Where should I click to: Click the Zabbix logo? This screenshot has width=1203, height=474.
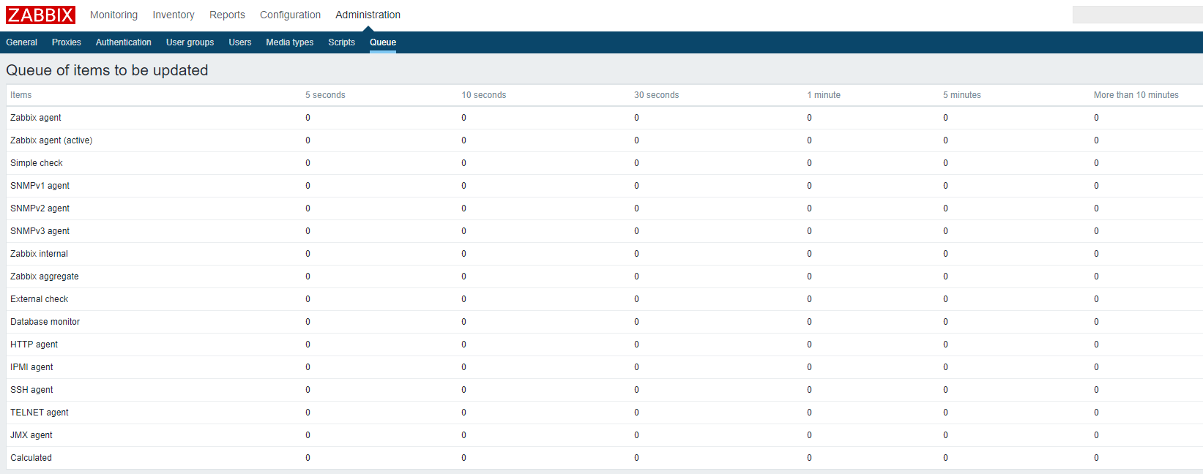click(x=40, y=15)
